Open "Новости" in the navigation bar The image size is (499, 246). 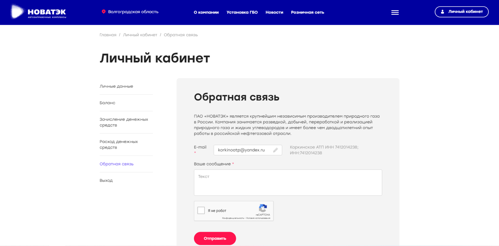[x=274, y=12]
